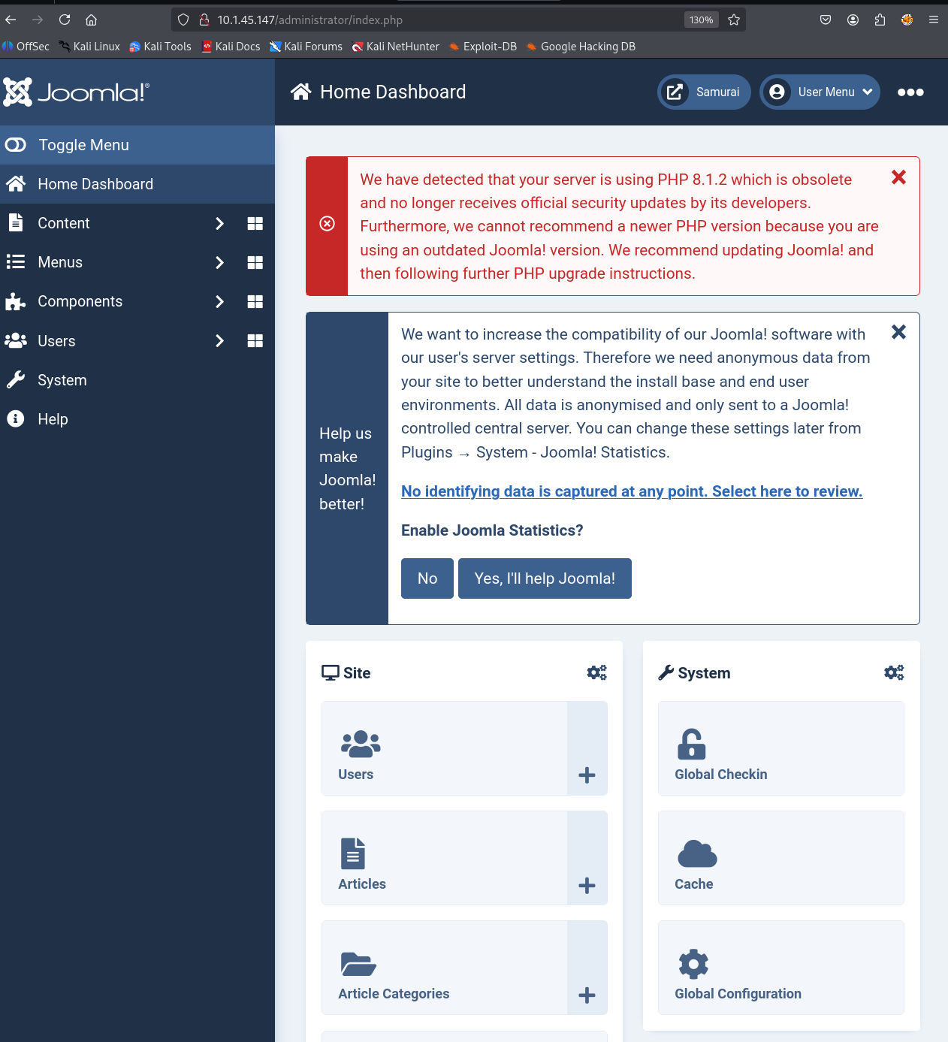The width and height of the screenshot is (948, 1042).
Task: Open the Users dashboard grid icon
Action: 255,341
